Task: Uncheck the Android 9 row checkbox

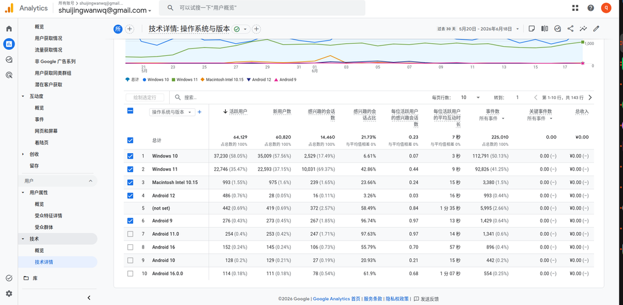Action: coord(130,221)
